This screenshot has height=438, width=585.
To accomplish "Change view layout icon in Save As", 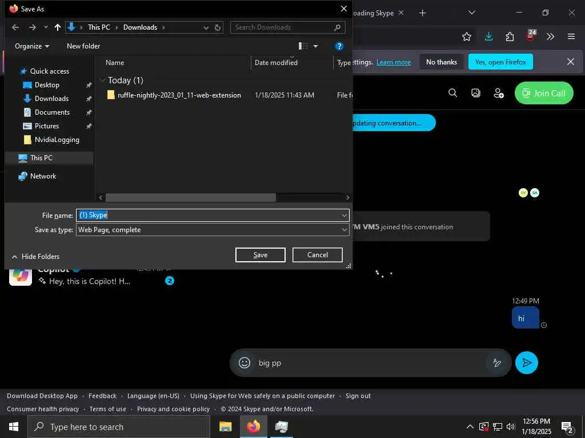I will pos(303,46).
